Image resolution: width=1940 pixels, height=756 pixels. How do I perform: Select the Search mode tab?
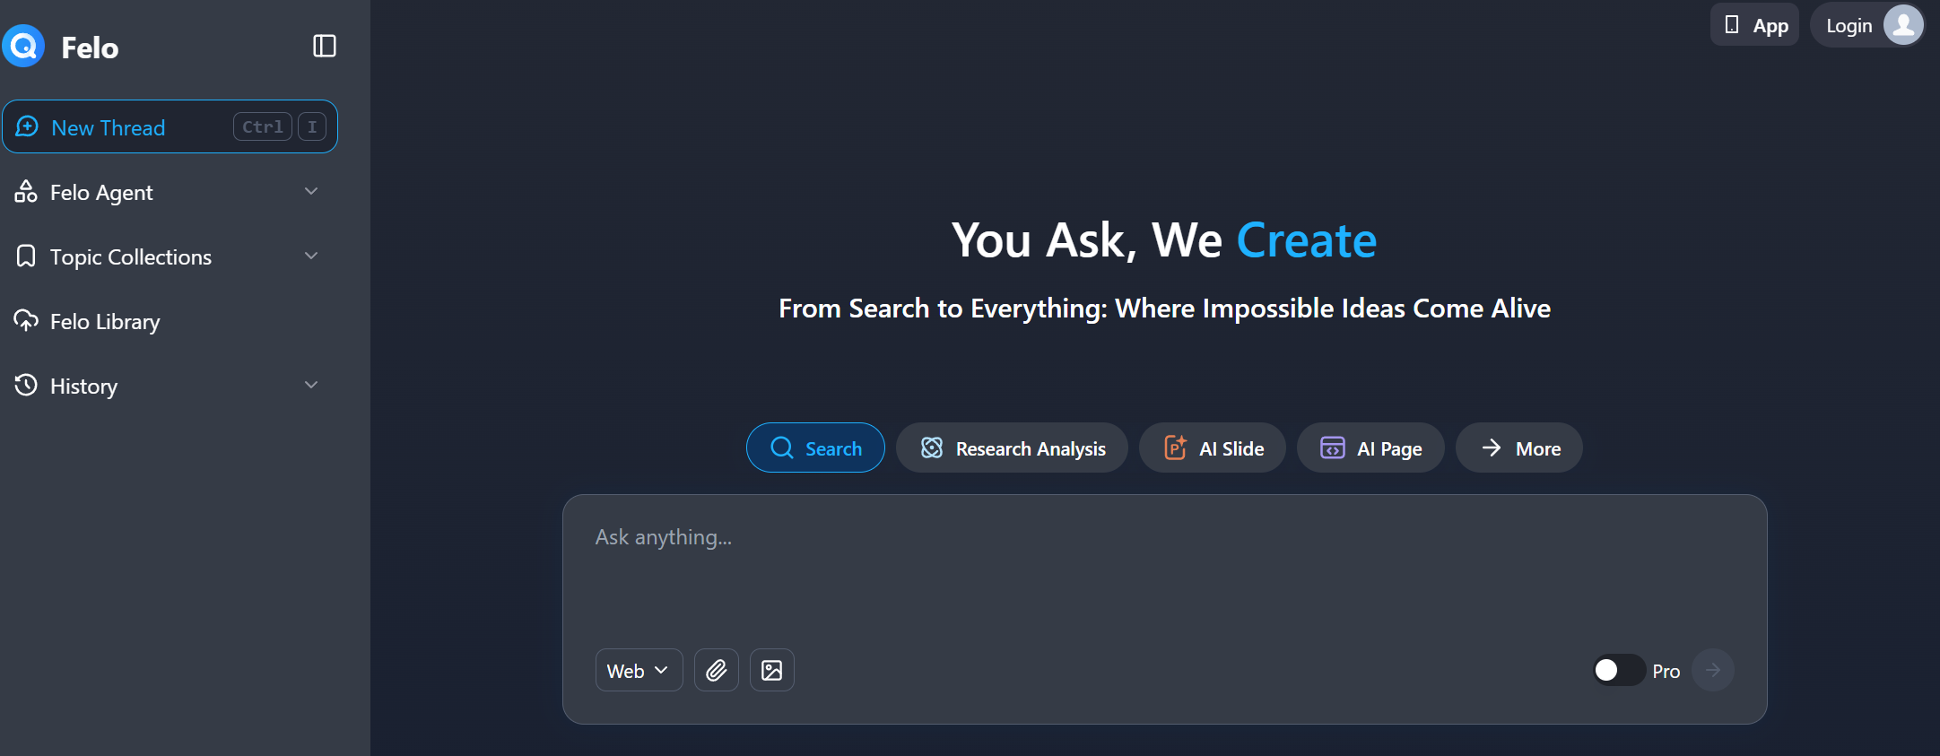(815, 448)
